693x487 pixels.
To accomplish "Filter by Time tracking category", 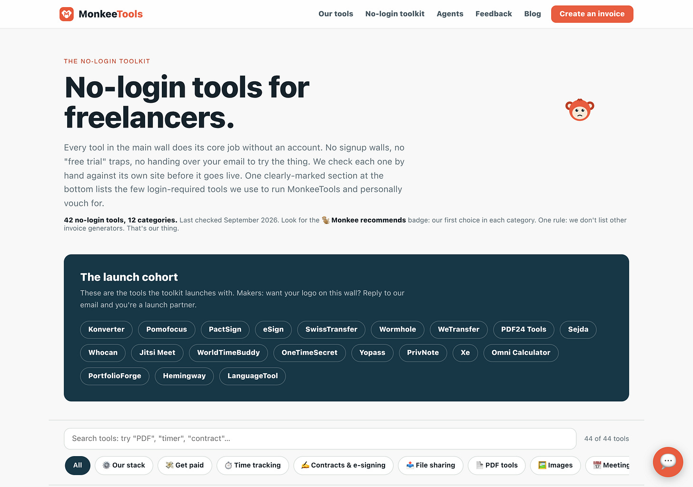I will click(x=253, y=465).
